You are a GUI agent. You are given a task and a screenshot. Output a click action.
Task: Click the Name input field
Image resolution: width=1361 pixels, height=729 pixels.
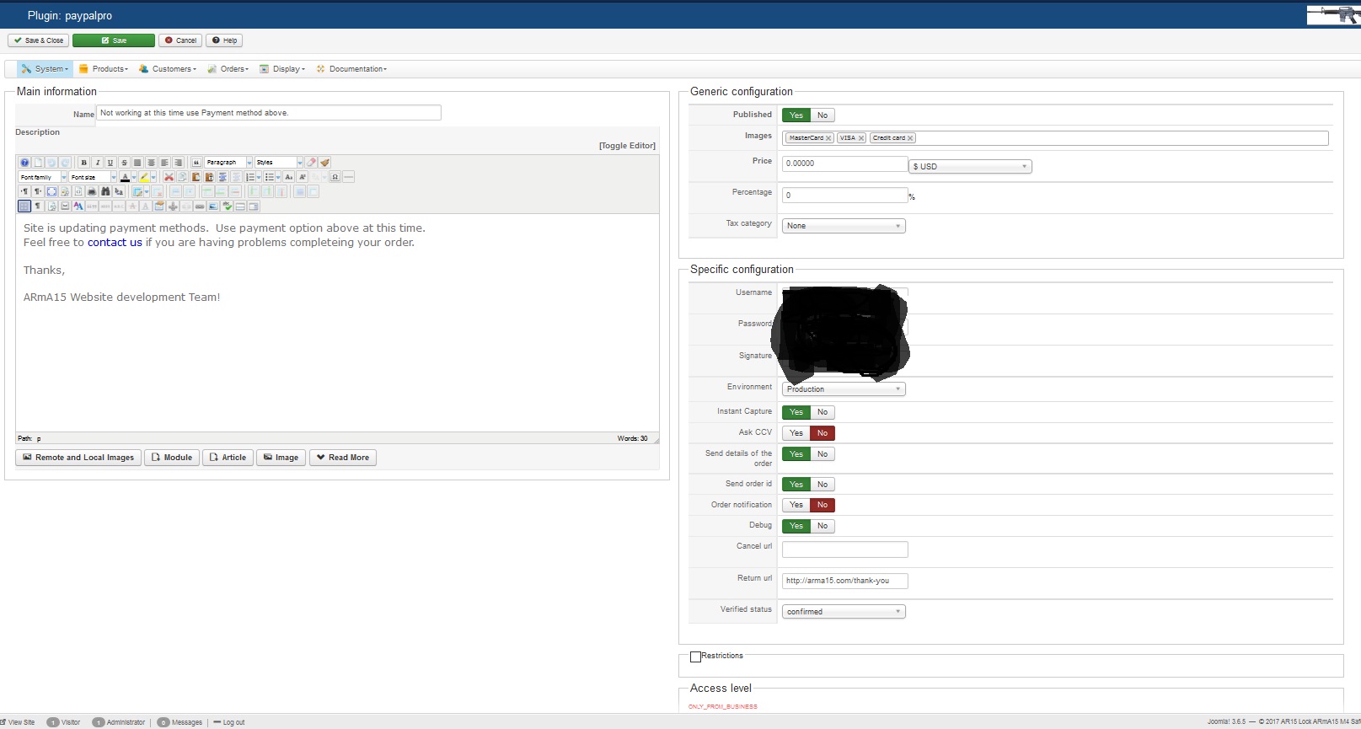tap(269, 113)
